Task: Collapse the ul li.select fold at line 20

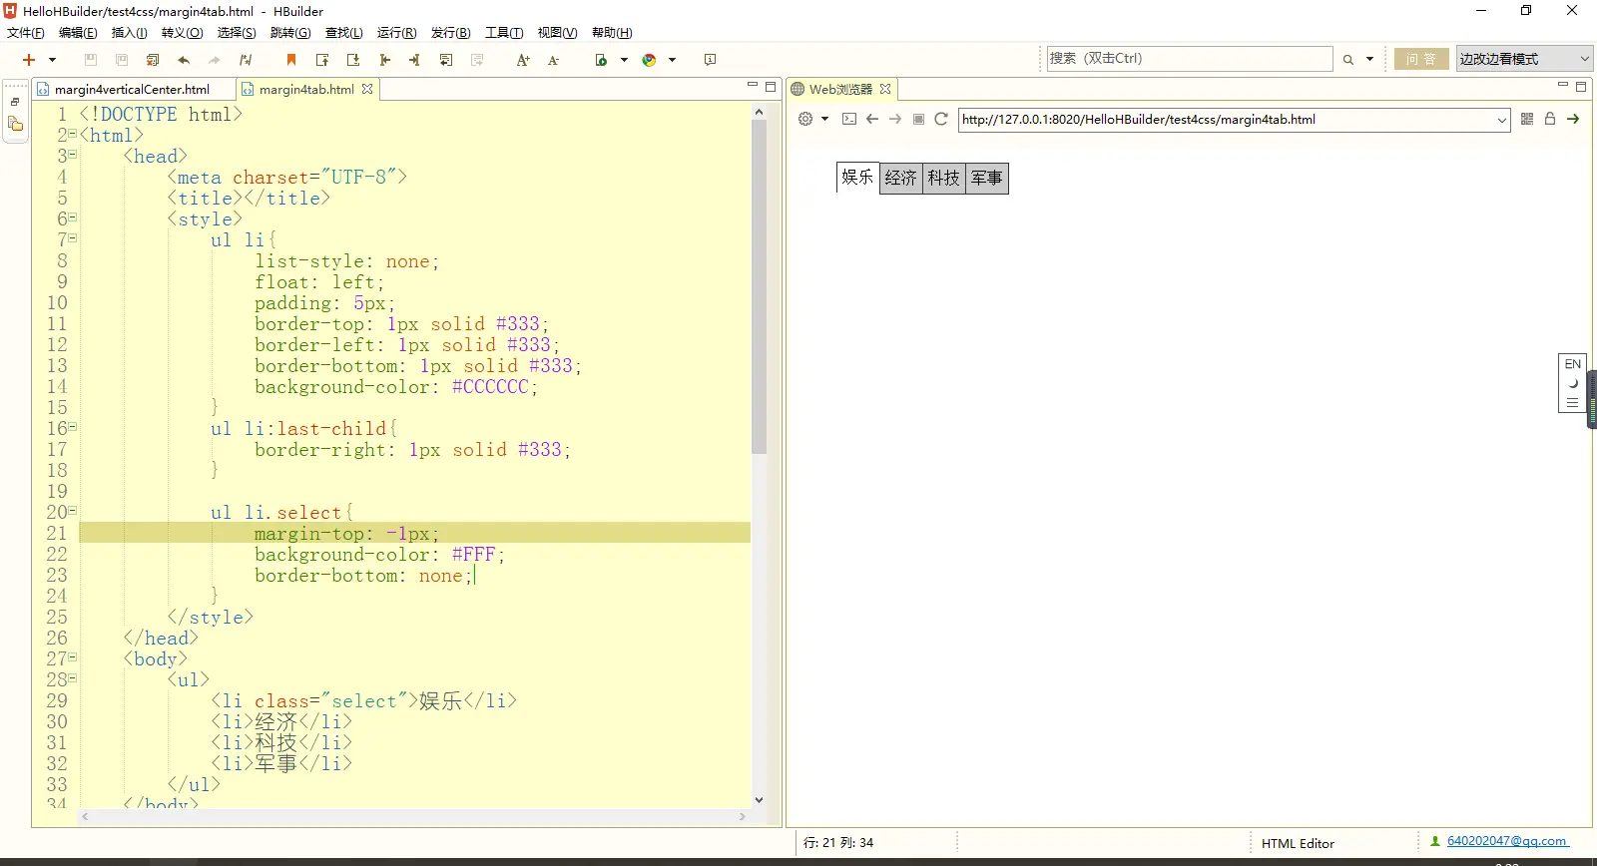Action: (x=73, y=511)
